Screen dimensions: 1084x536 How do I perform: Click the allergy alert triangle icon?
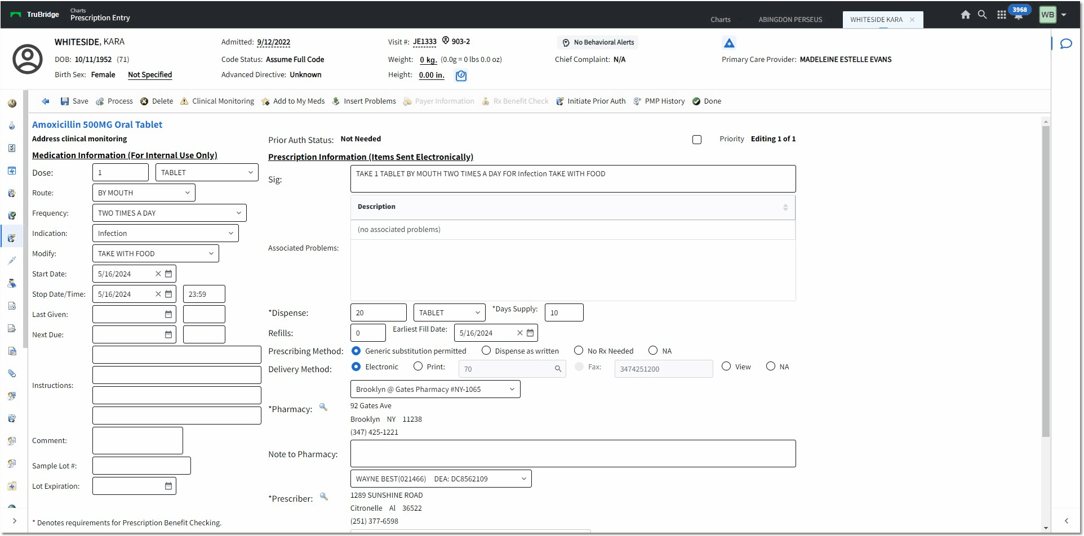click(x=729, y=43)
